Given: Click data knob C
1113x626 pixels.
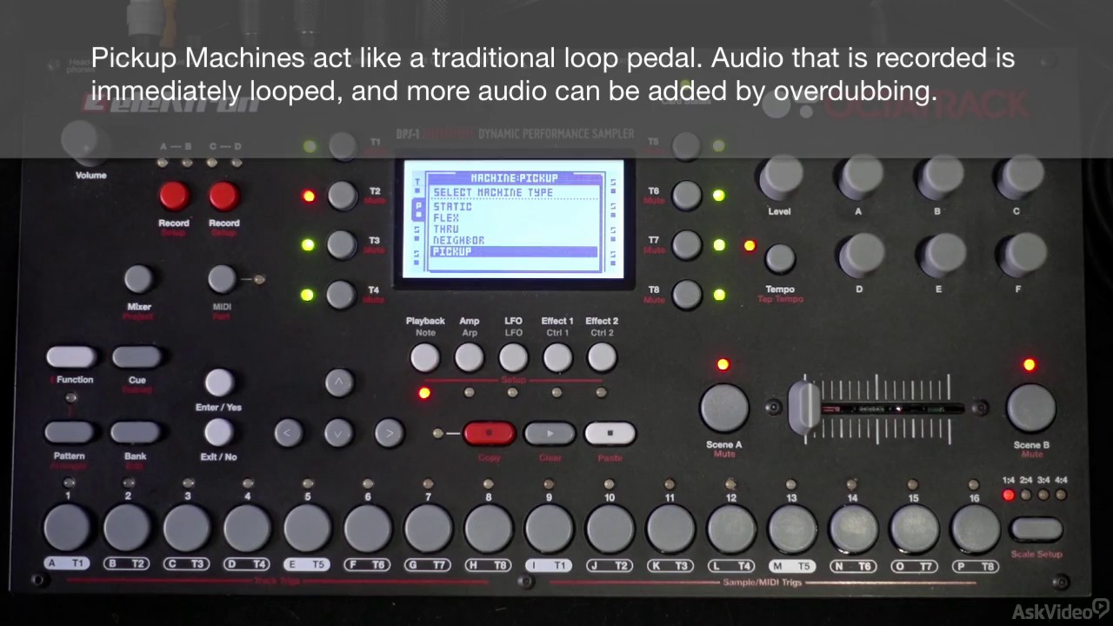Looking at the screenshot, I should click(x=1018, y=176).
